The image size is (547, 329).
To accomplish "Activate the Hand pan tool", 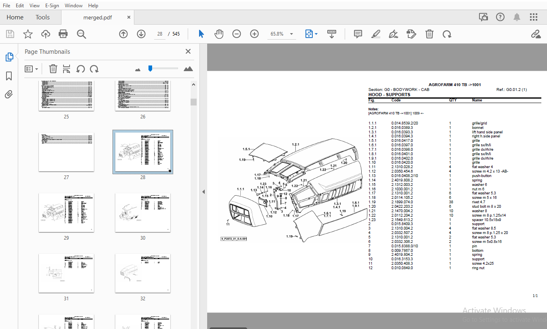I will point(219,34).
